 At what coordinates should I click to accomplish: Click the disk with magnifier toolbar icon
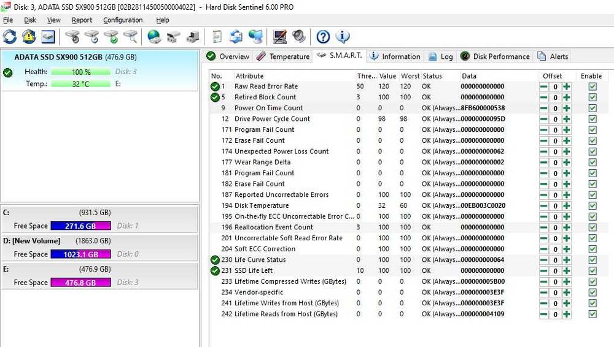coord(130,37)
